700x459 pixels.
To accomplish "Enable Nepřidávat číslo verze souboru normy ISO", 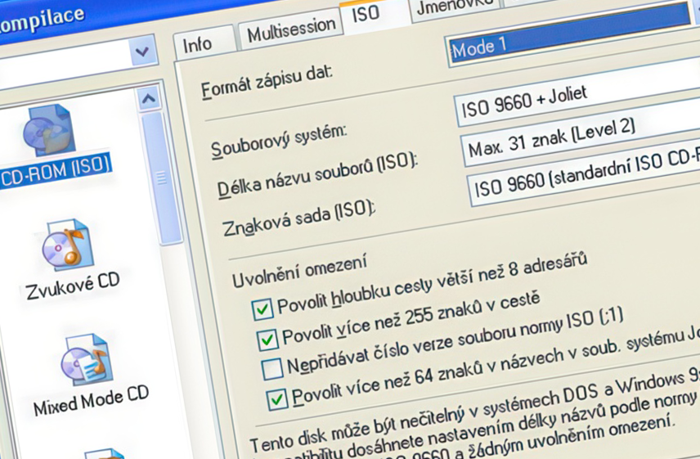I will pyautogui.click(x=272, y=369).
